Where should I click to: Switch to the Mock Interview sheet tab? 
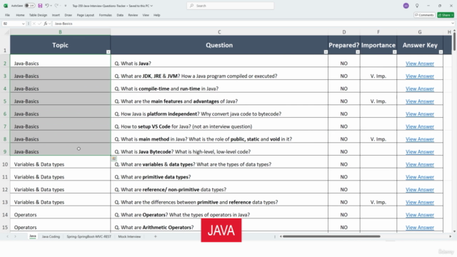tap(129, 236)
